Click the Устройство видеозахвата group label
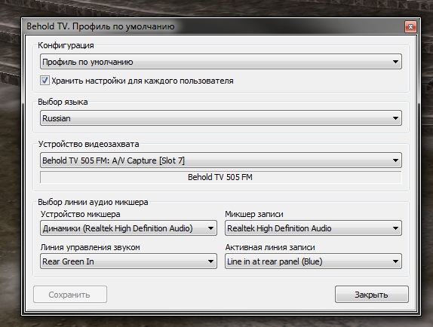433x327 pixels. (x=88, y=144)
